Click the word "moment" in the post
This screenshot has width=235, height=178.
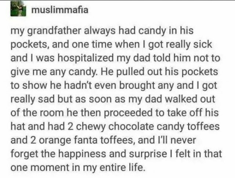point(50,168)
